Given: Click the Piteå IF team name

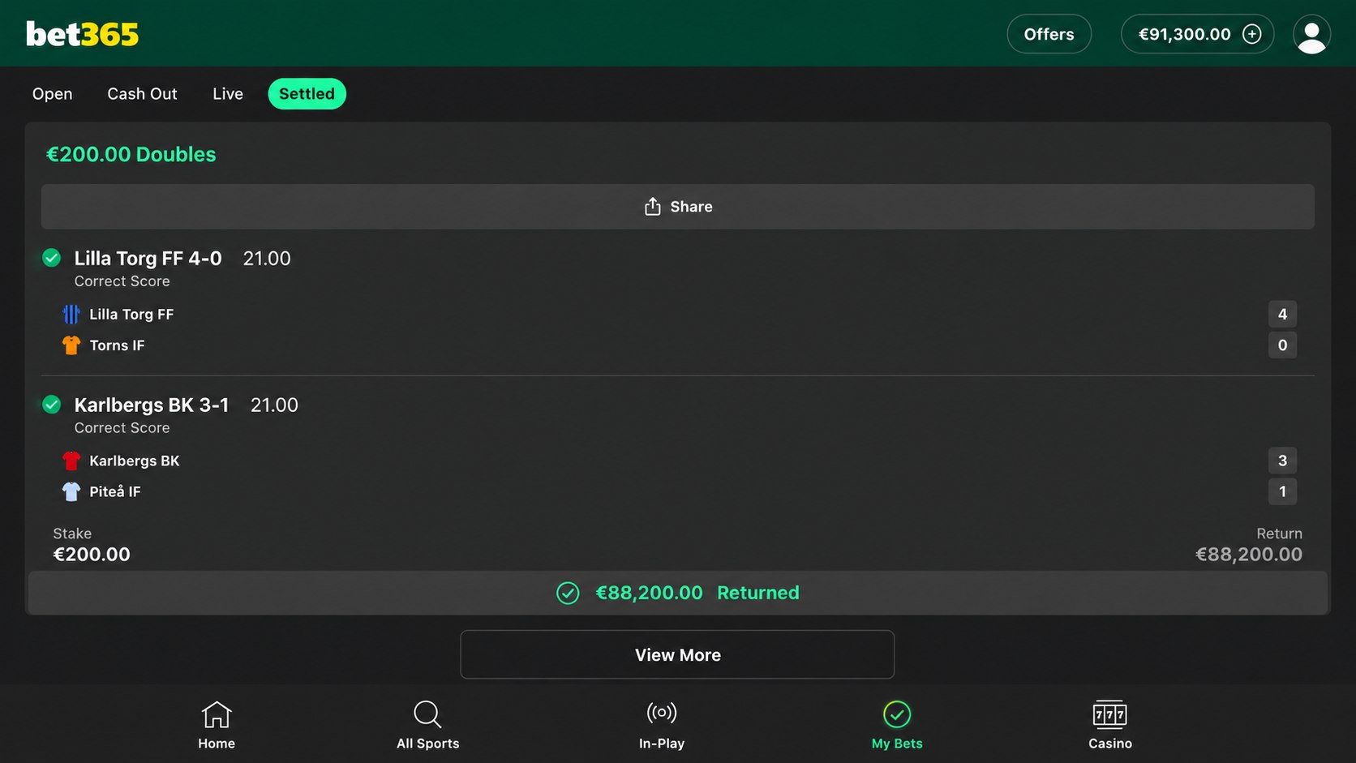Looking at the screenshot, I should [115, 491].
